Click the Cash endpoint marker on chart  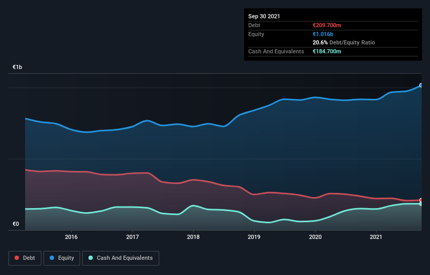pyautogui.click(x=421, y=204)
